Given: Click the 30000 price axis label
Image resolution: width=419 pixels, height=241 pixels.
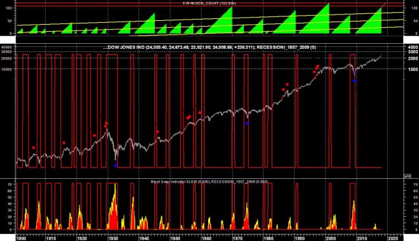Looking at the screenshot, I should point(7,52).
